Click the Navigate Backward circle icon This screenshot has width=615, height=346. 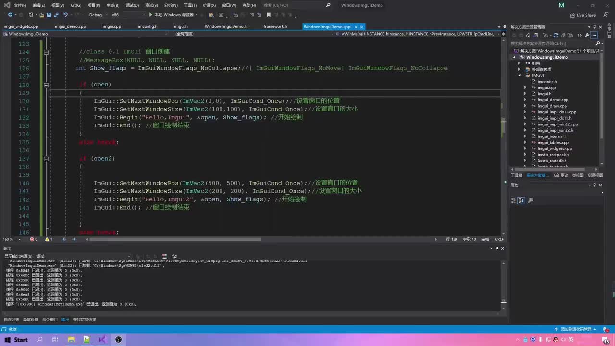click(x=10, y=15)
